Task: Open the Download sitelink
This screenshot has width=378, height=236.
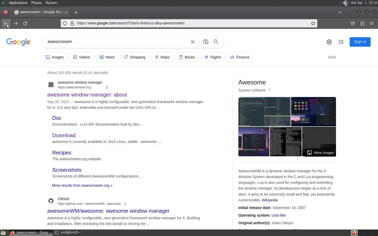Action: coord(64,135)
